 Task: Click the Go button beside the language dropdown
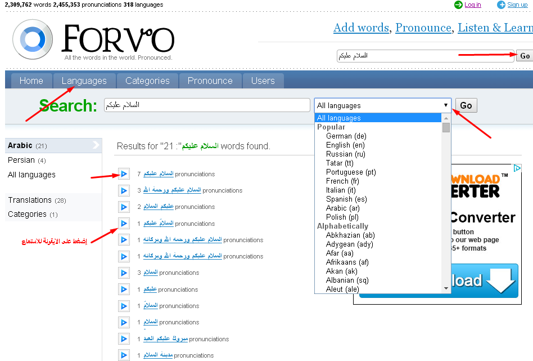(466, 105)
